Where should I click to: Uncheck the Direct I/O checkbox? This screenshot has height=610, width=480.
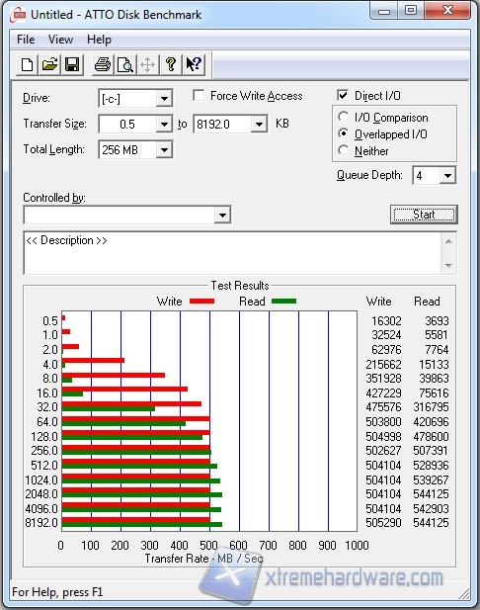point(343,95)
